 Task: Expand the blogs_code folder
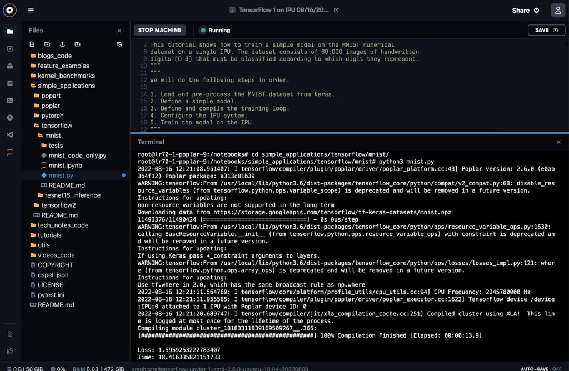click(x=51, y=56)
